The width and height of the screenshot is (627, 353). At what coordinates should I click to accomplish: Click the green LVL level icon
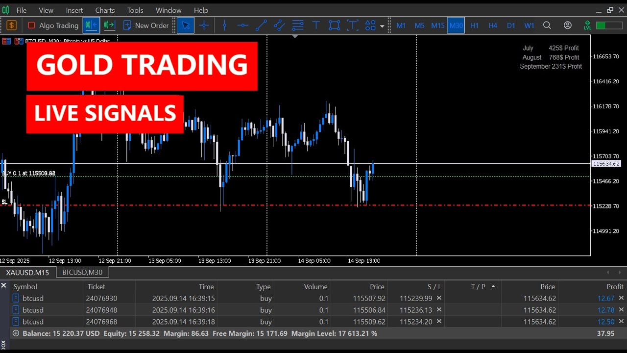point(587,25)
